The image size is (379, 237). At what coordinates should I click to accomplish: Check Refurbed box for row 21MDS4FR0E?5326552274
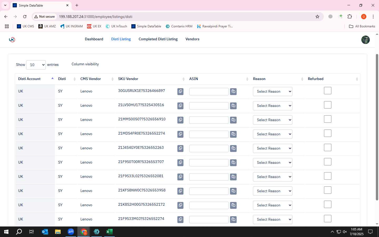click(327, 133)
